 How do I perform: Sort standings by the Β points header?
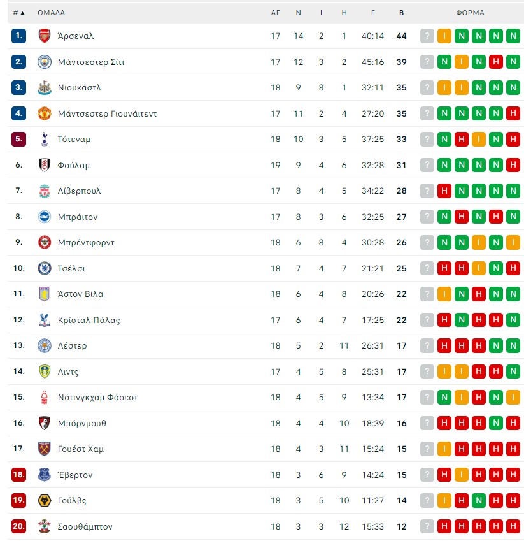(401, 13)
